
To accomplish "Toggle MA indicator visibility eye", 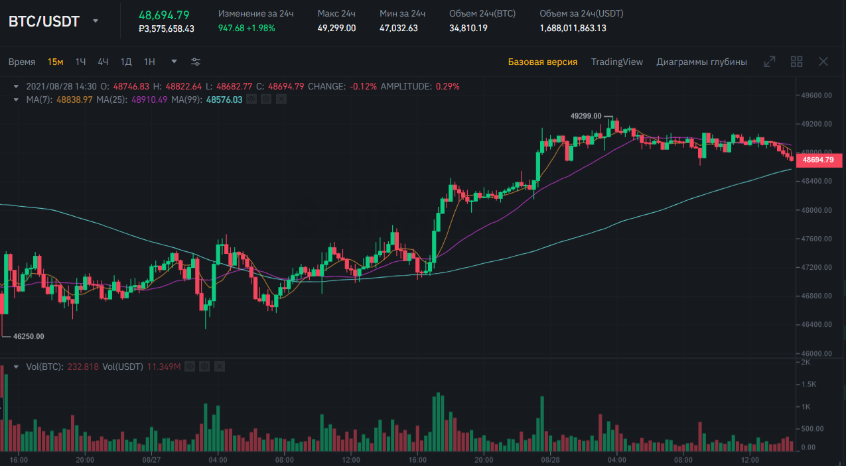I will [251, 99].
